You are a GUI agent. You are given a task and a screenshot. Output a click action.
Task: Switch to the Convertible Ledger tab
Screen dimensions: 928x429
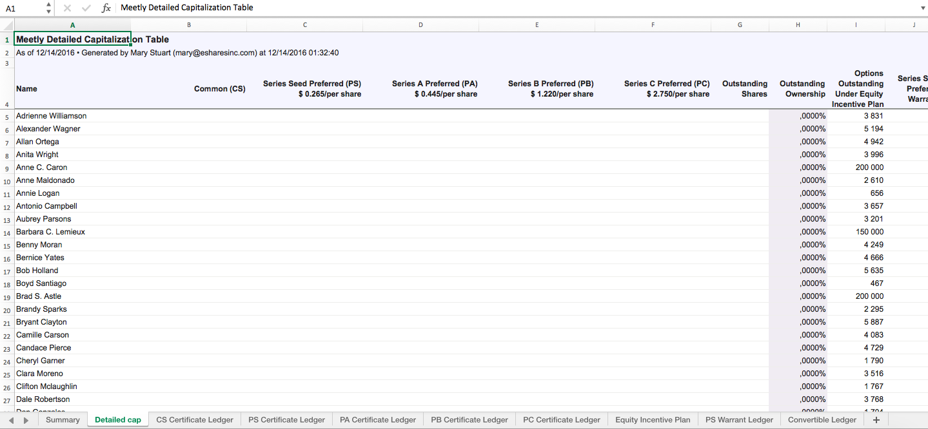[822, 420]
